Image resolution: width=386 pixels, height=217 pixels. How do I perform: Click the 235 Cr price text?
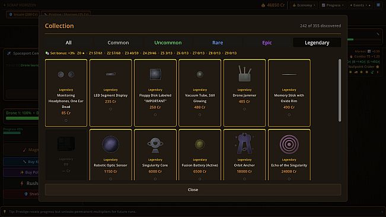coord(110,101)
